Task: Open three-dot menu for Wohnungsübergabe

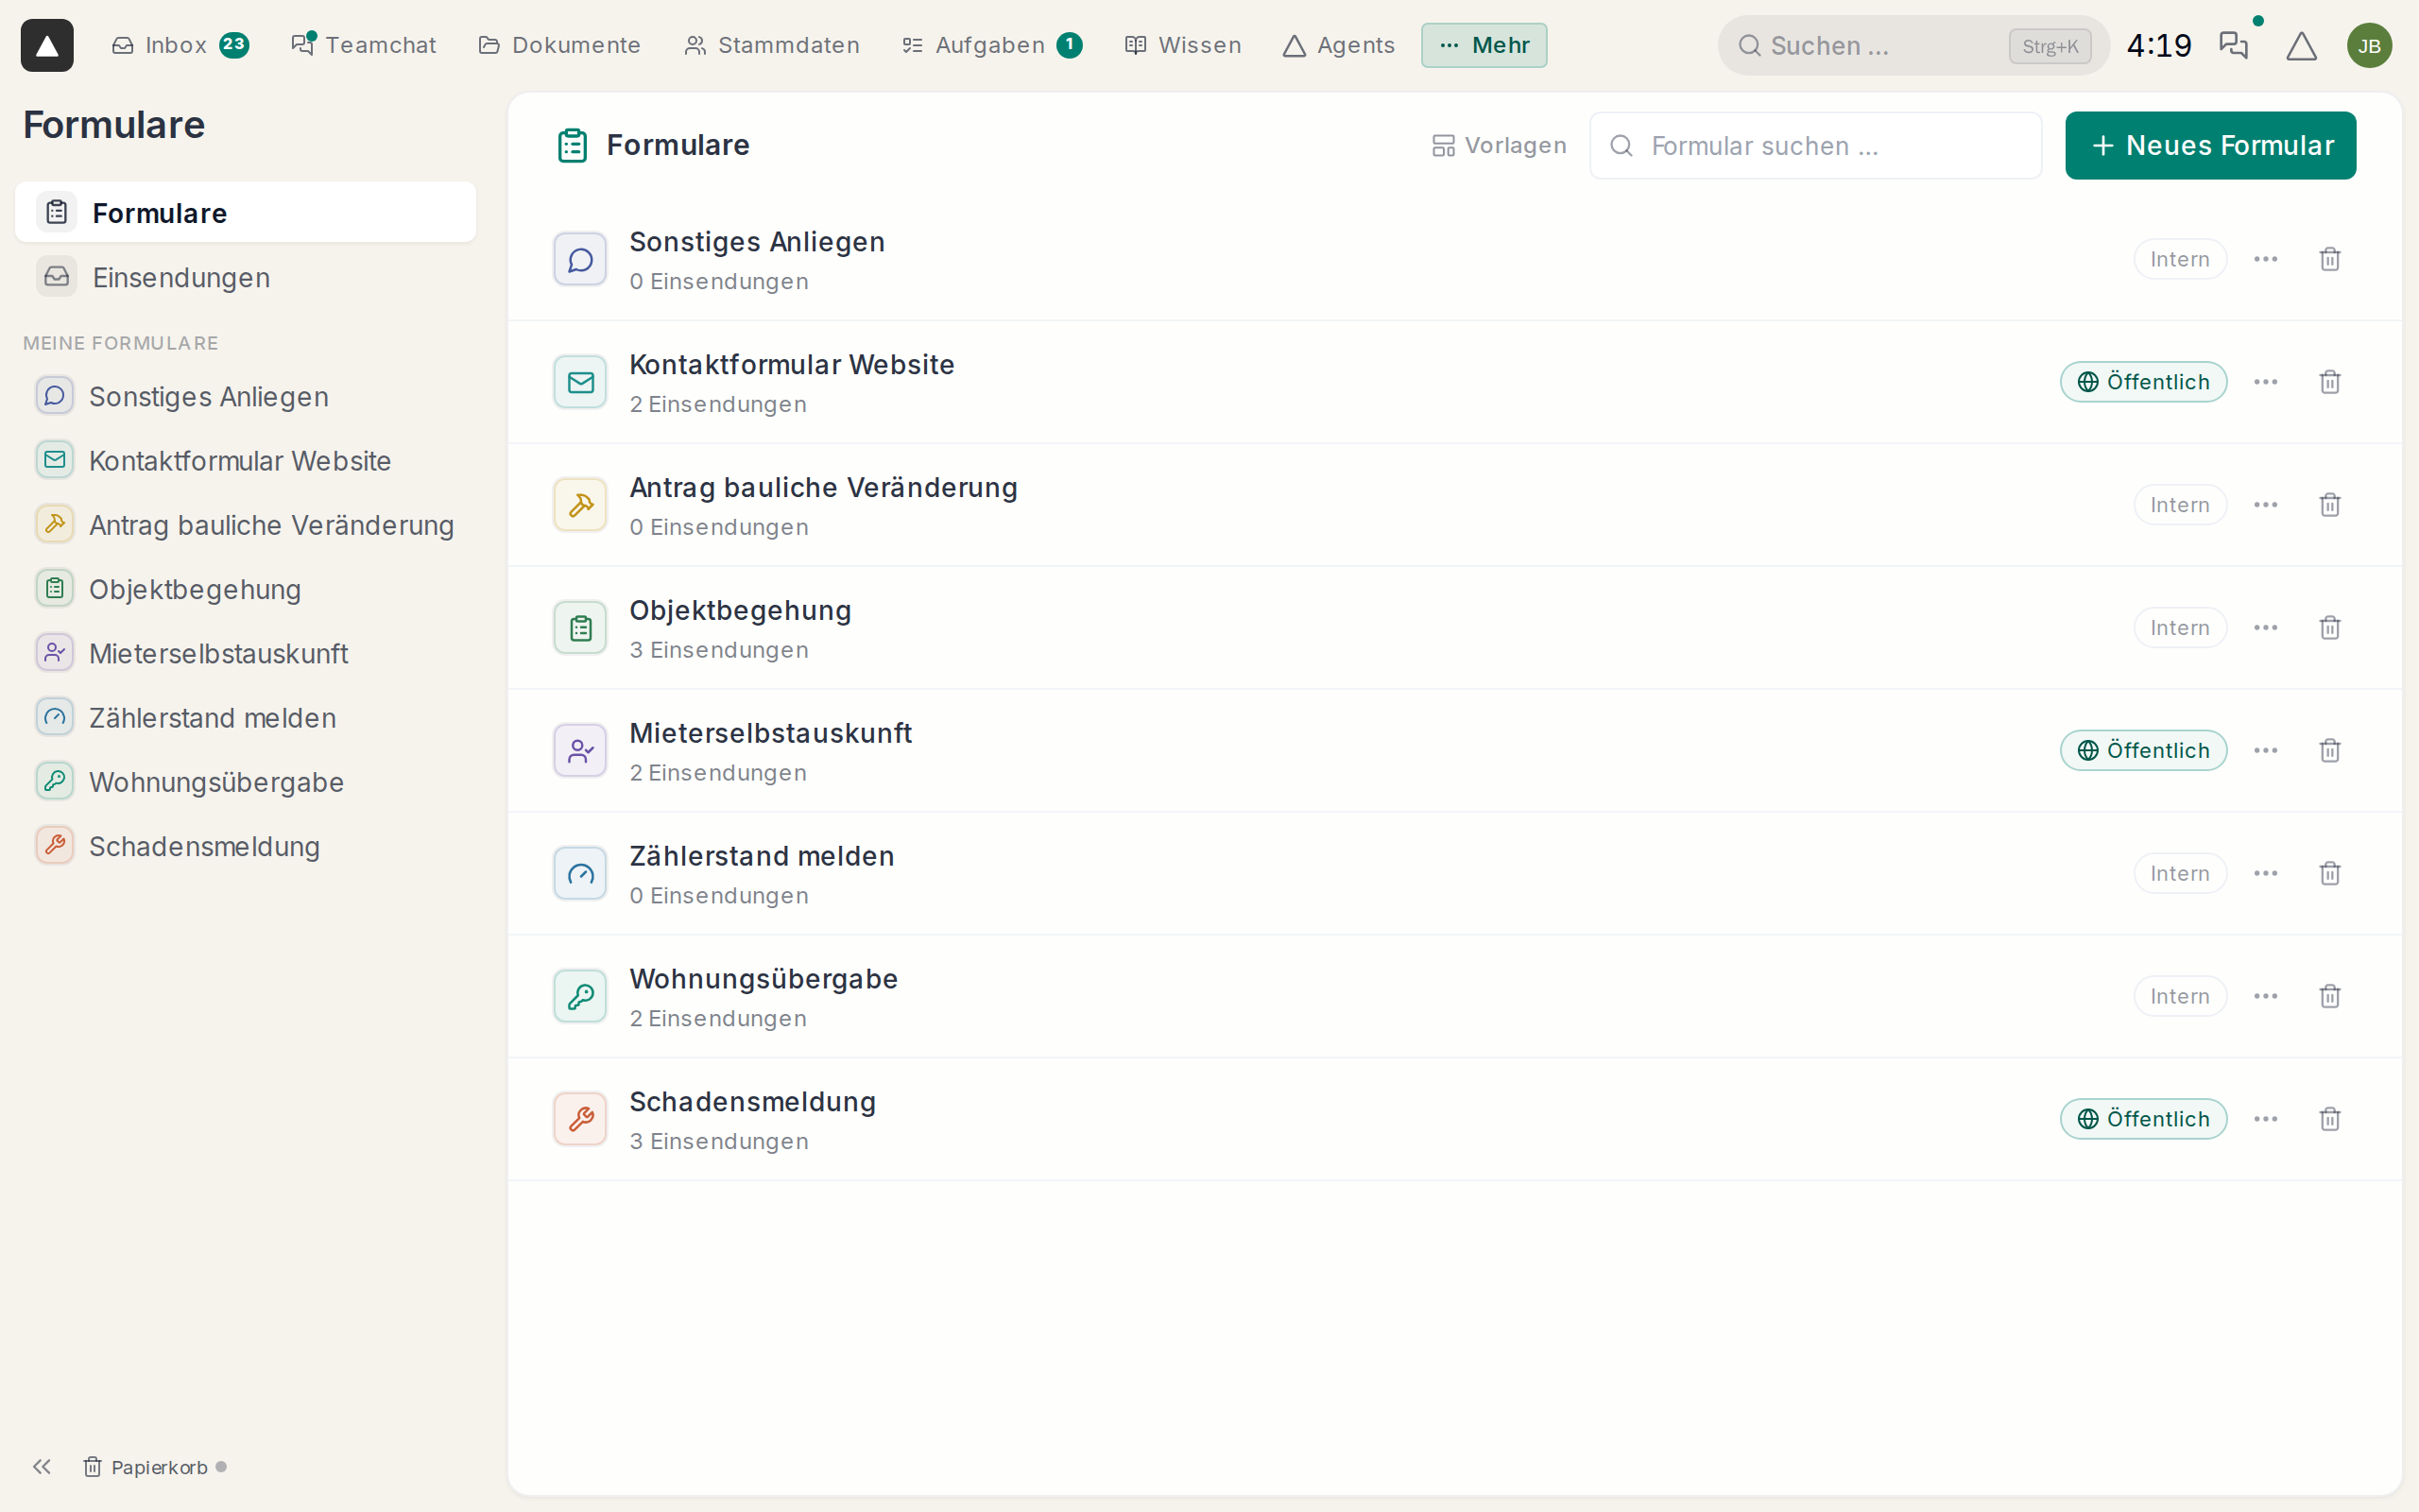Action: pyautogui.click(x=2266, y=996)
